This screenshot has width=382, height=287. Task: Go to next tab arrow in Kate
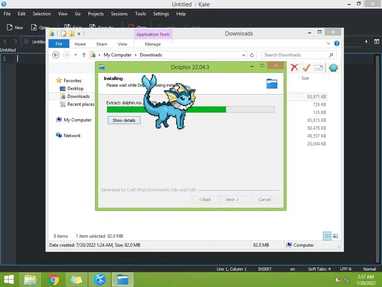[x=16, y=41]
